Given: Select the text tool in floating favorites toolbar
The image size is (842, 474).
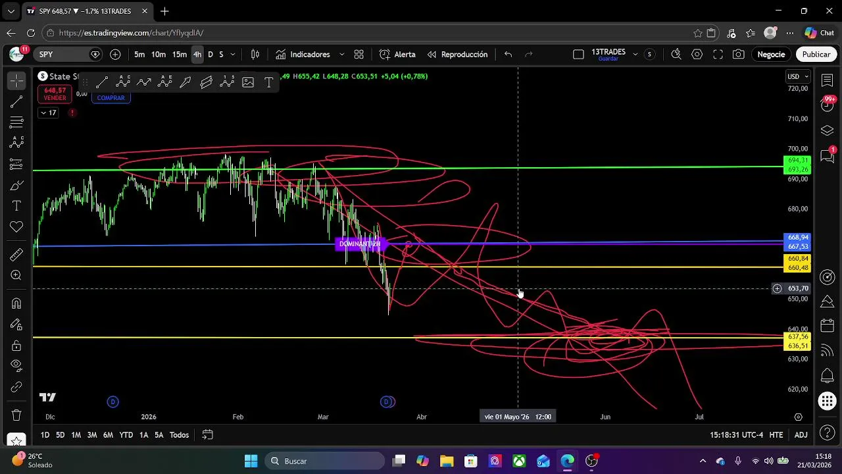Looking at the screenshot, I should 268,82.
